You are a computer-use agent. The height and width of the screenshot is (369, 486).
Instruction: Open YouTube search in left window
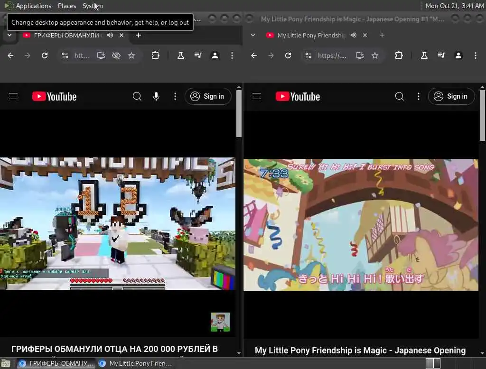[x=137, y=96]
